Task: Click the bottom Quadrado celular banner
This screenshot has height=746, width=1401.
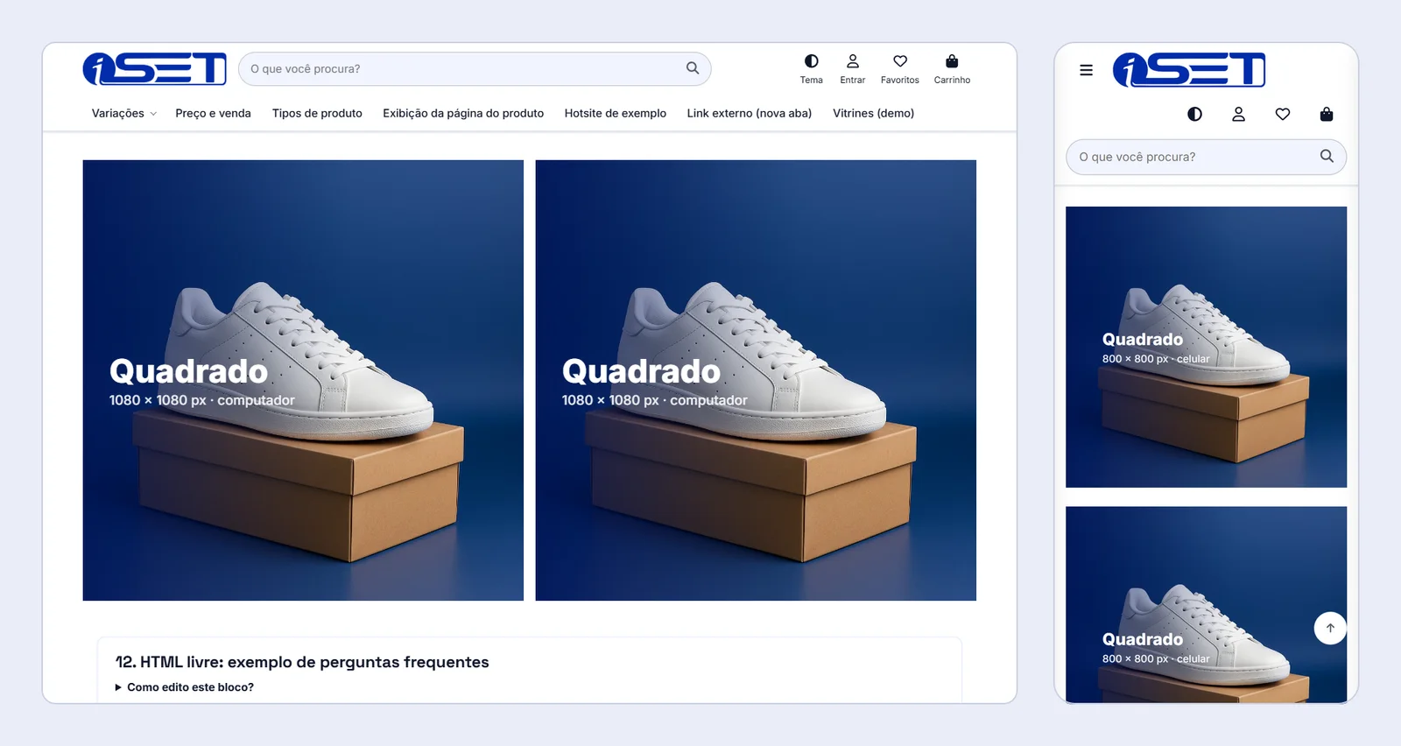Action: click(1206, 605)
